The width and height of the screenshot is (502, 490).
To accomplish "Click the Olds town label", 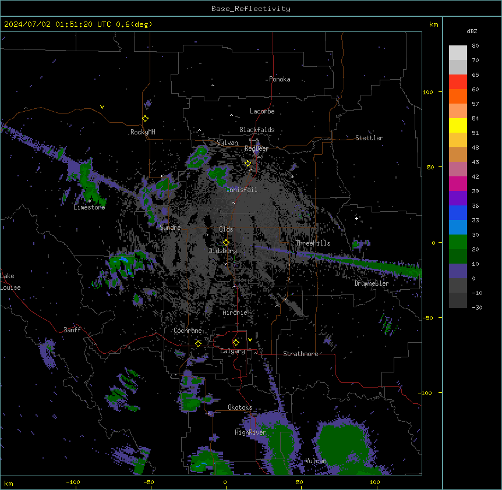I will [226, 229].
